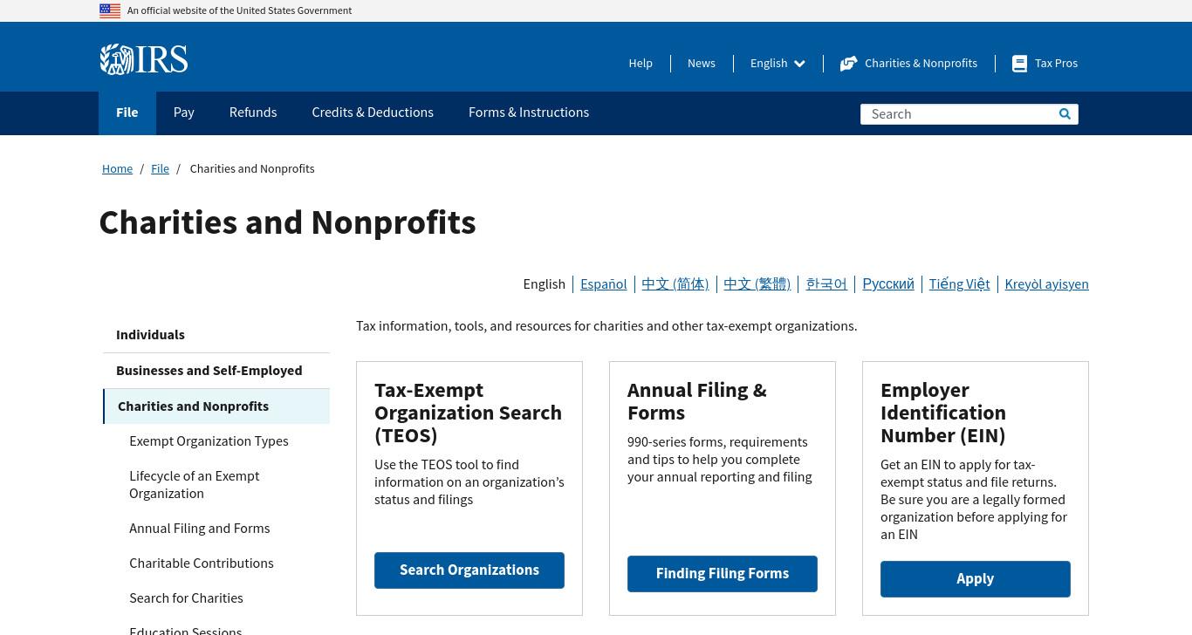The width and height of the screenshot is (1192, 635).
Task: Open the News link
Action: click(702, 64)
